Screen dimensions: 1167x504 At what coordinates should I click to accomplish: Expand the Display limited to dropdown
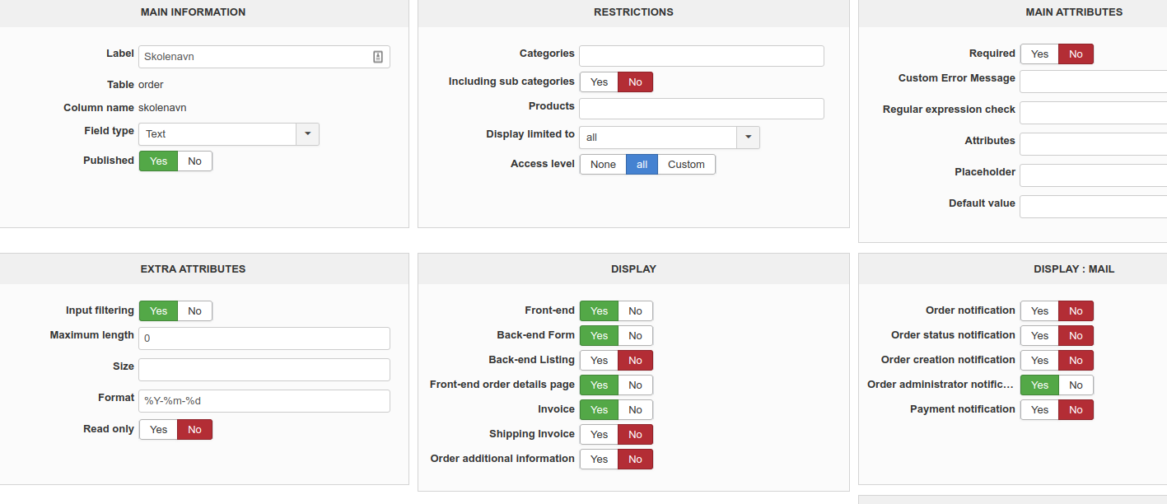pos(748,138)
